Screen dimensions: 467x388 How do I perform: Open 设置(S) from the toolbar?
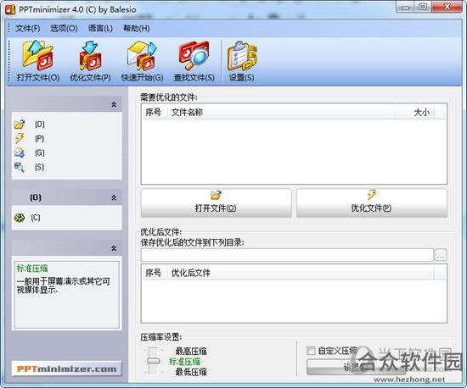point(241,61)
